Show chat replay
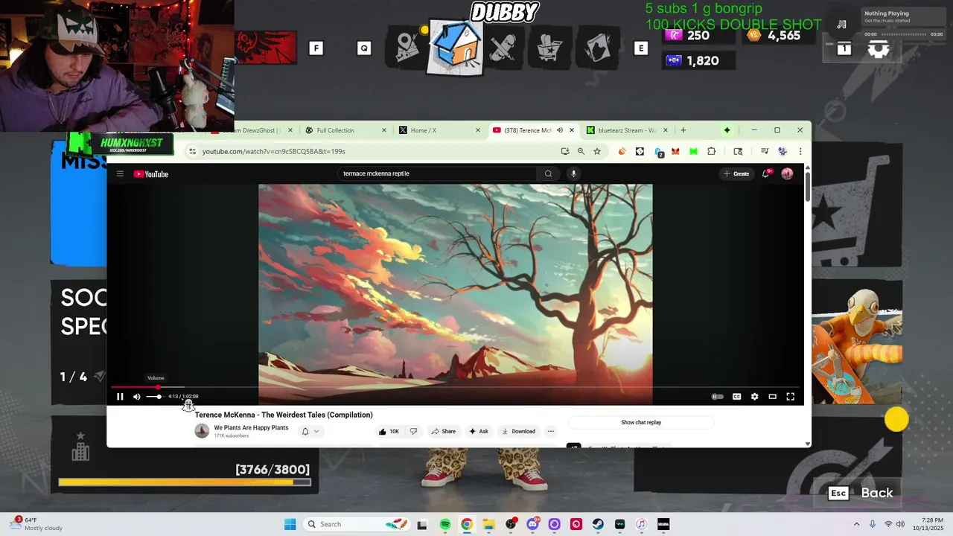The width and height of the screenshot is (953, 536). point(641,422)
